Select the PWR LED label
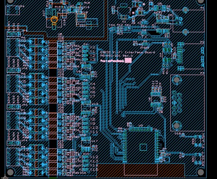The width and height of the screenshot is (217, 179). point(144,48)
